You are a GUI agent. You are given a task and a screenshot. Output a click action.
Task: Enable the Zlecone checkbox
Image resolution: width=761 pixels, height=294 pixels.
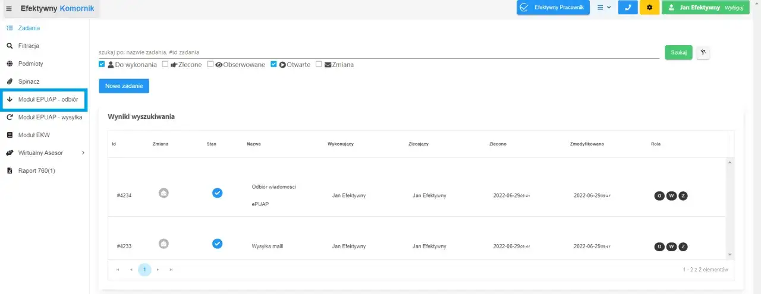point(165,64)
